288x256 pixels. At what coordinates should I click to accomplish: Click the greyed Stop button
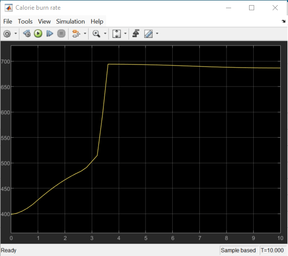61,34
